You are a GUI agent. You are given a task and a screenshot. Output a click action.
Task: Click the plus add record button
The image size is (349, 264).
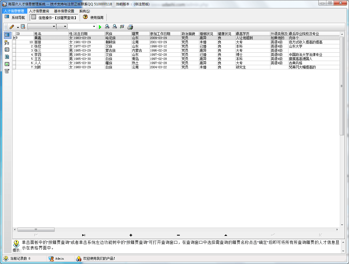click(x=131, y=235)
